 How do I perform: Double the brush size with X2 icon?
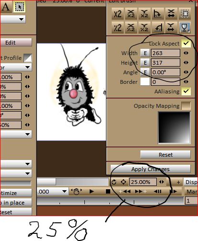point(117,14)
